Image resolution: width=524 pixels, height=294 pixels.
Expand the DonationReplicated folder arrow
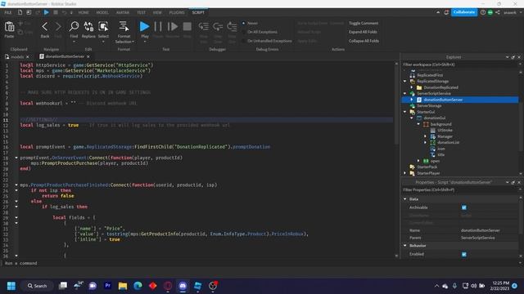(412, 87)
